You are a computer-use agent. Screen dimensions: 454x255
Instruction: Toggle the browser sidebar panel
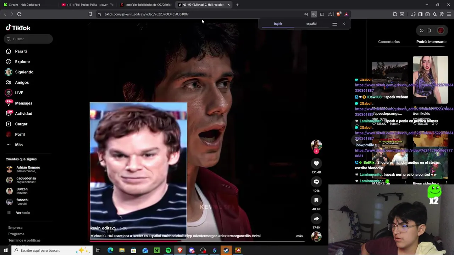pos(420,14)
